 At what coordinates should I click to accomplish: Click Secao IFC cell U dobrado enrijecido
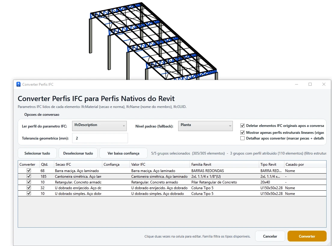click(x=78, y=188)
